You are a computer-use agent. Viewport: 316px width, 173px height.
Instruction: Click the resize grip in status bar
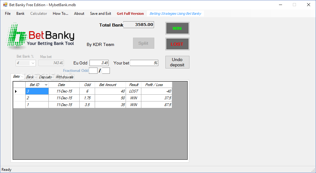314,170
